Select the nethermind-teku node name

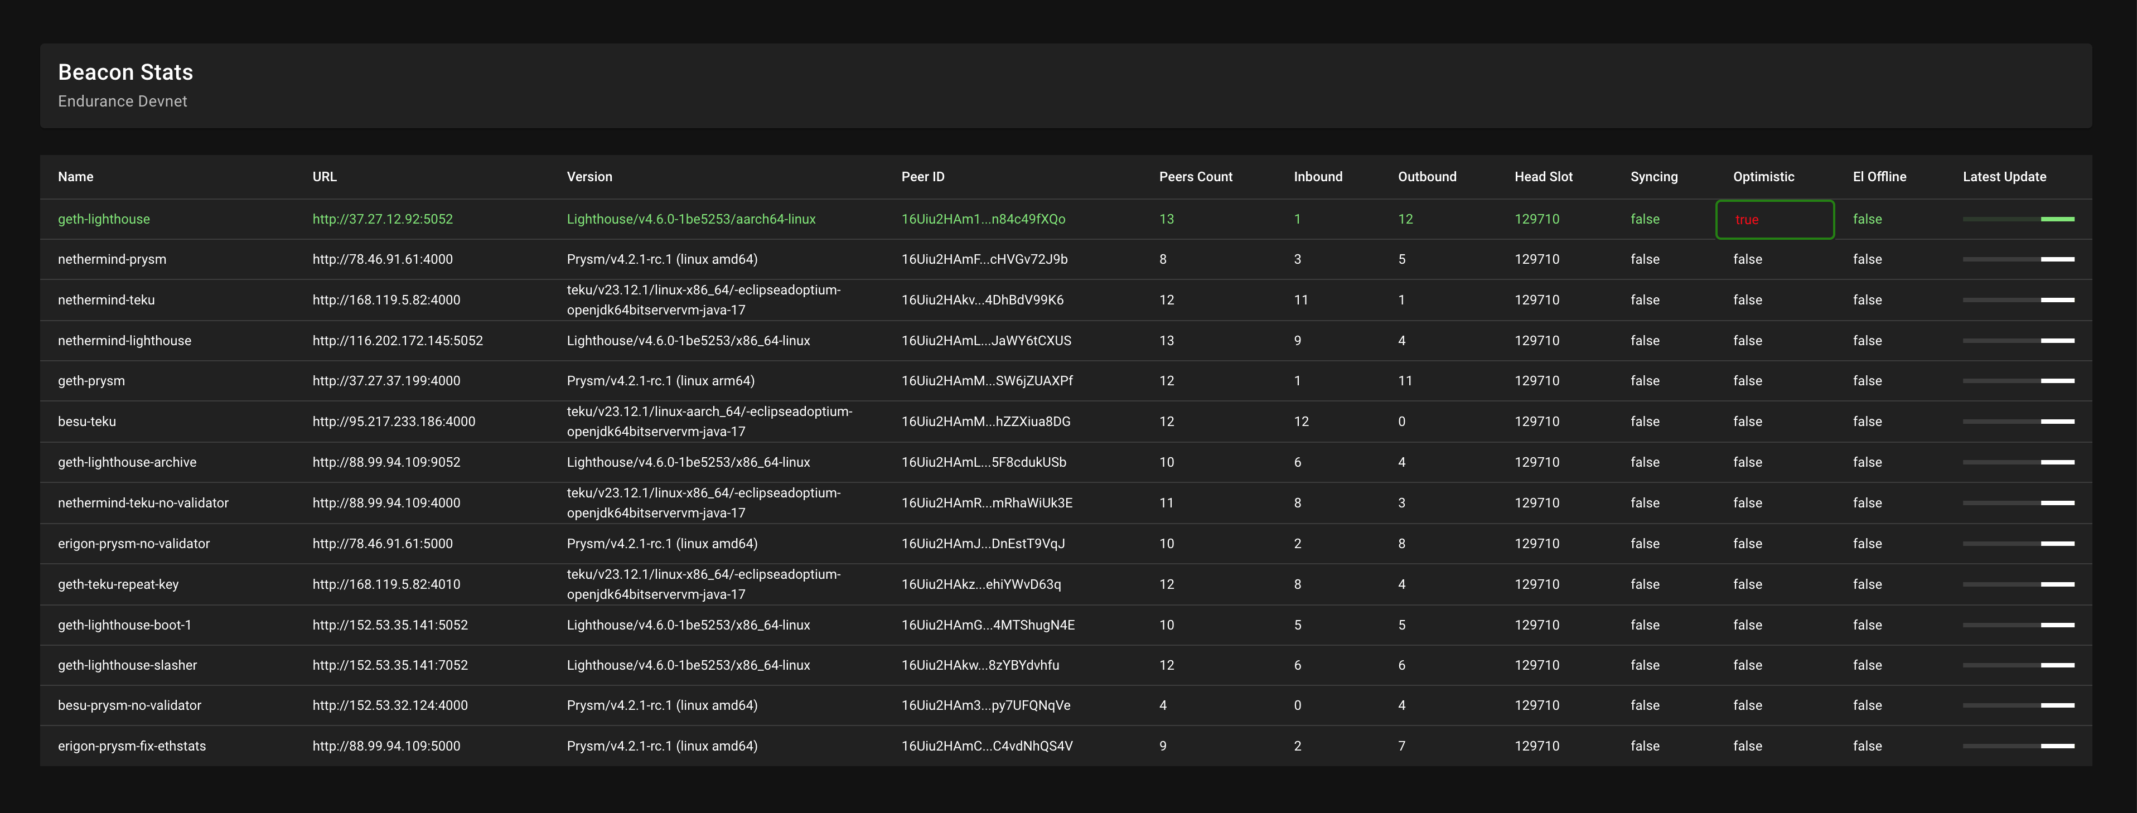[106, 301]
